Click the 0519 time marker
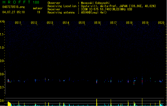Image resolution: width=167 pixels, height=106 pixels. (145, 23)
